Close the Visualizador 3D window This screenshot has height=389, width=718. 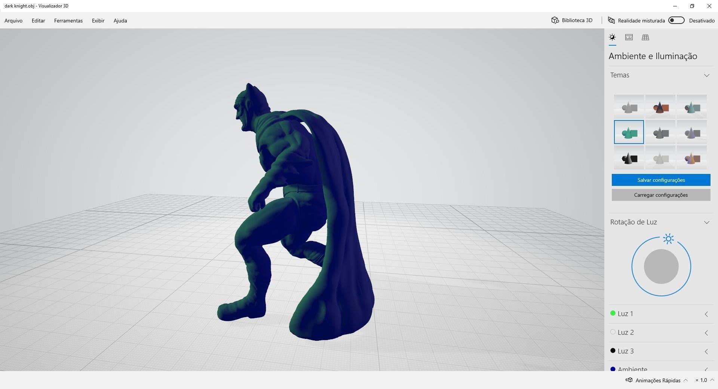[x=709, y=6]
